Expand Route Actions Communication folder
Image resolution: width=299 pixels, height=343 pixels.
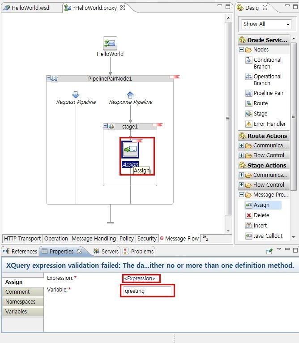(241, 145)
